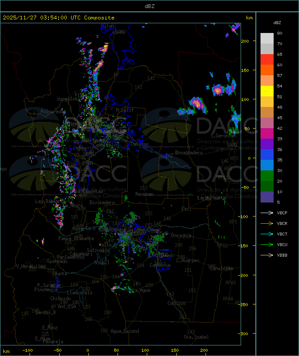Click the Agua_Escond place label

click(125, 331)
